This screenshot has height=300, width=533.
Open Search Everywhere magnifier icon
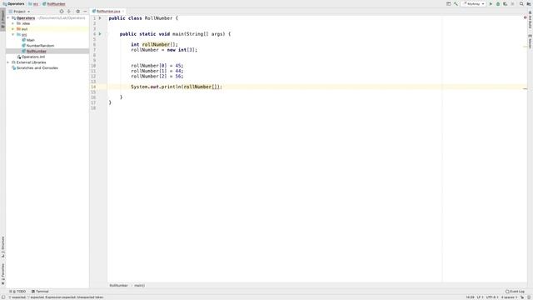point(521,3)
